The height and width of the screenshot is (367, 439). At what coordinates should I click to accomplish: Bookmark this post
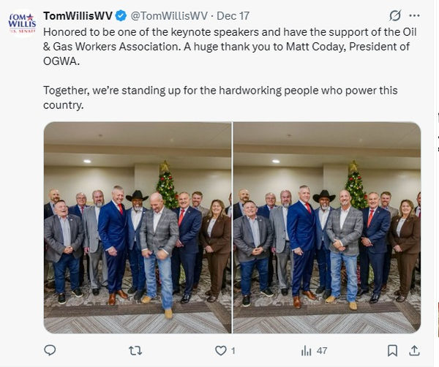click(x=392, y=350)
